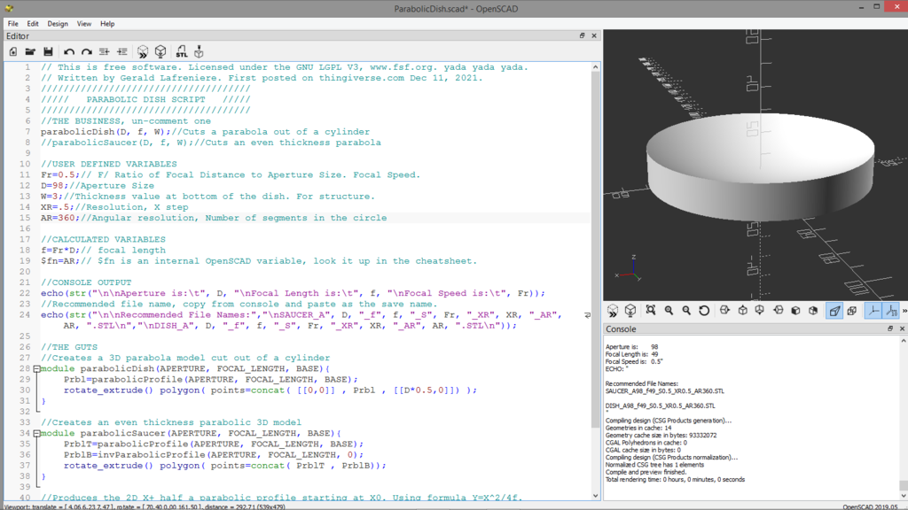Fit entire model with View All
This screenshot has height=510, width=908.
[x=651, y=311]
